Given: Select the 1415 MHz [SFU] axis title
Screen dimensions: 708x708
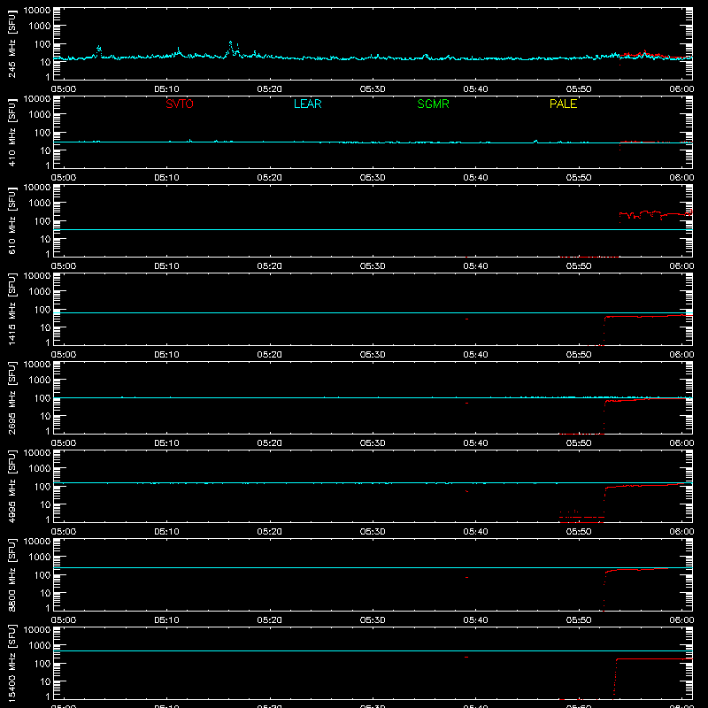Looking at the screenshot, I should point(12,309).
